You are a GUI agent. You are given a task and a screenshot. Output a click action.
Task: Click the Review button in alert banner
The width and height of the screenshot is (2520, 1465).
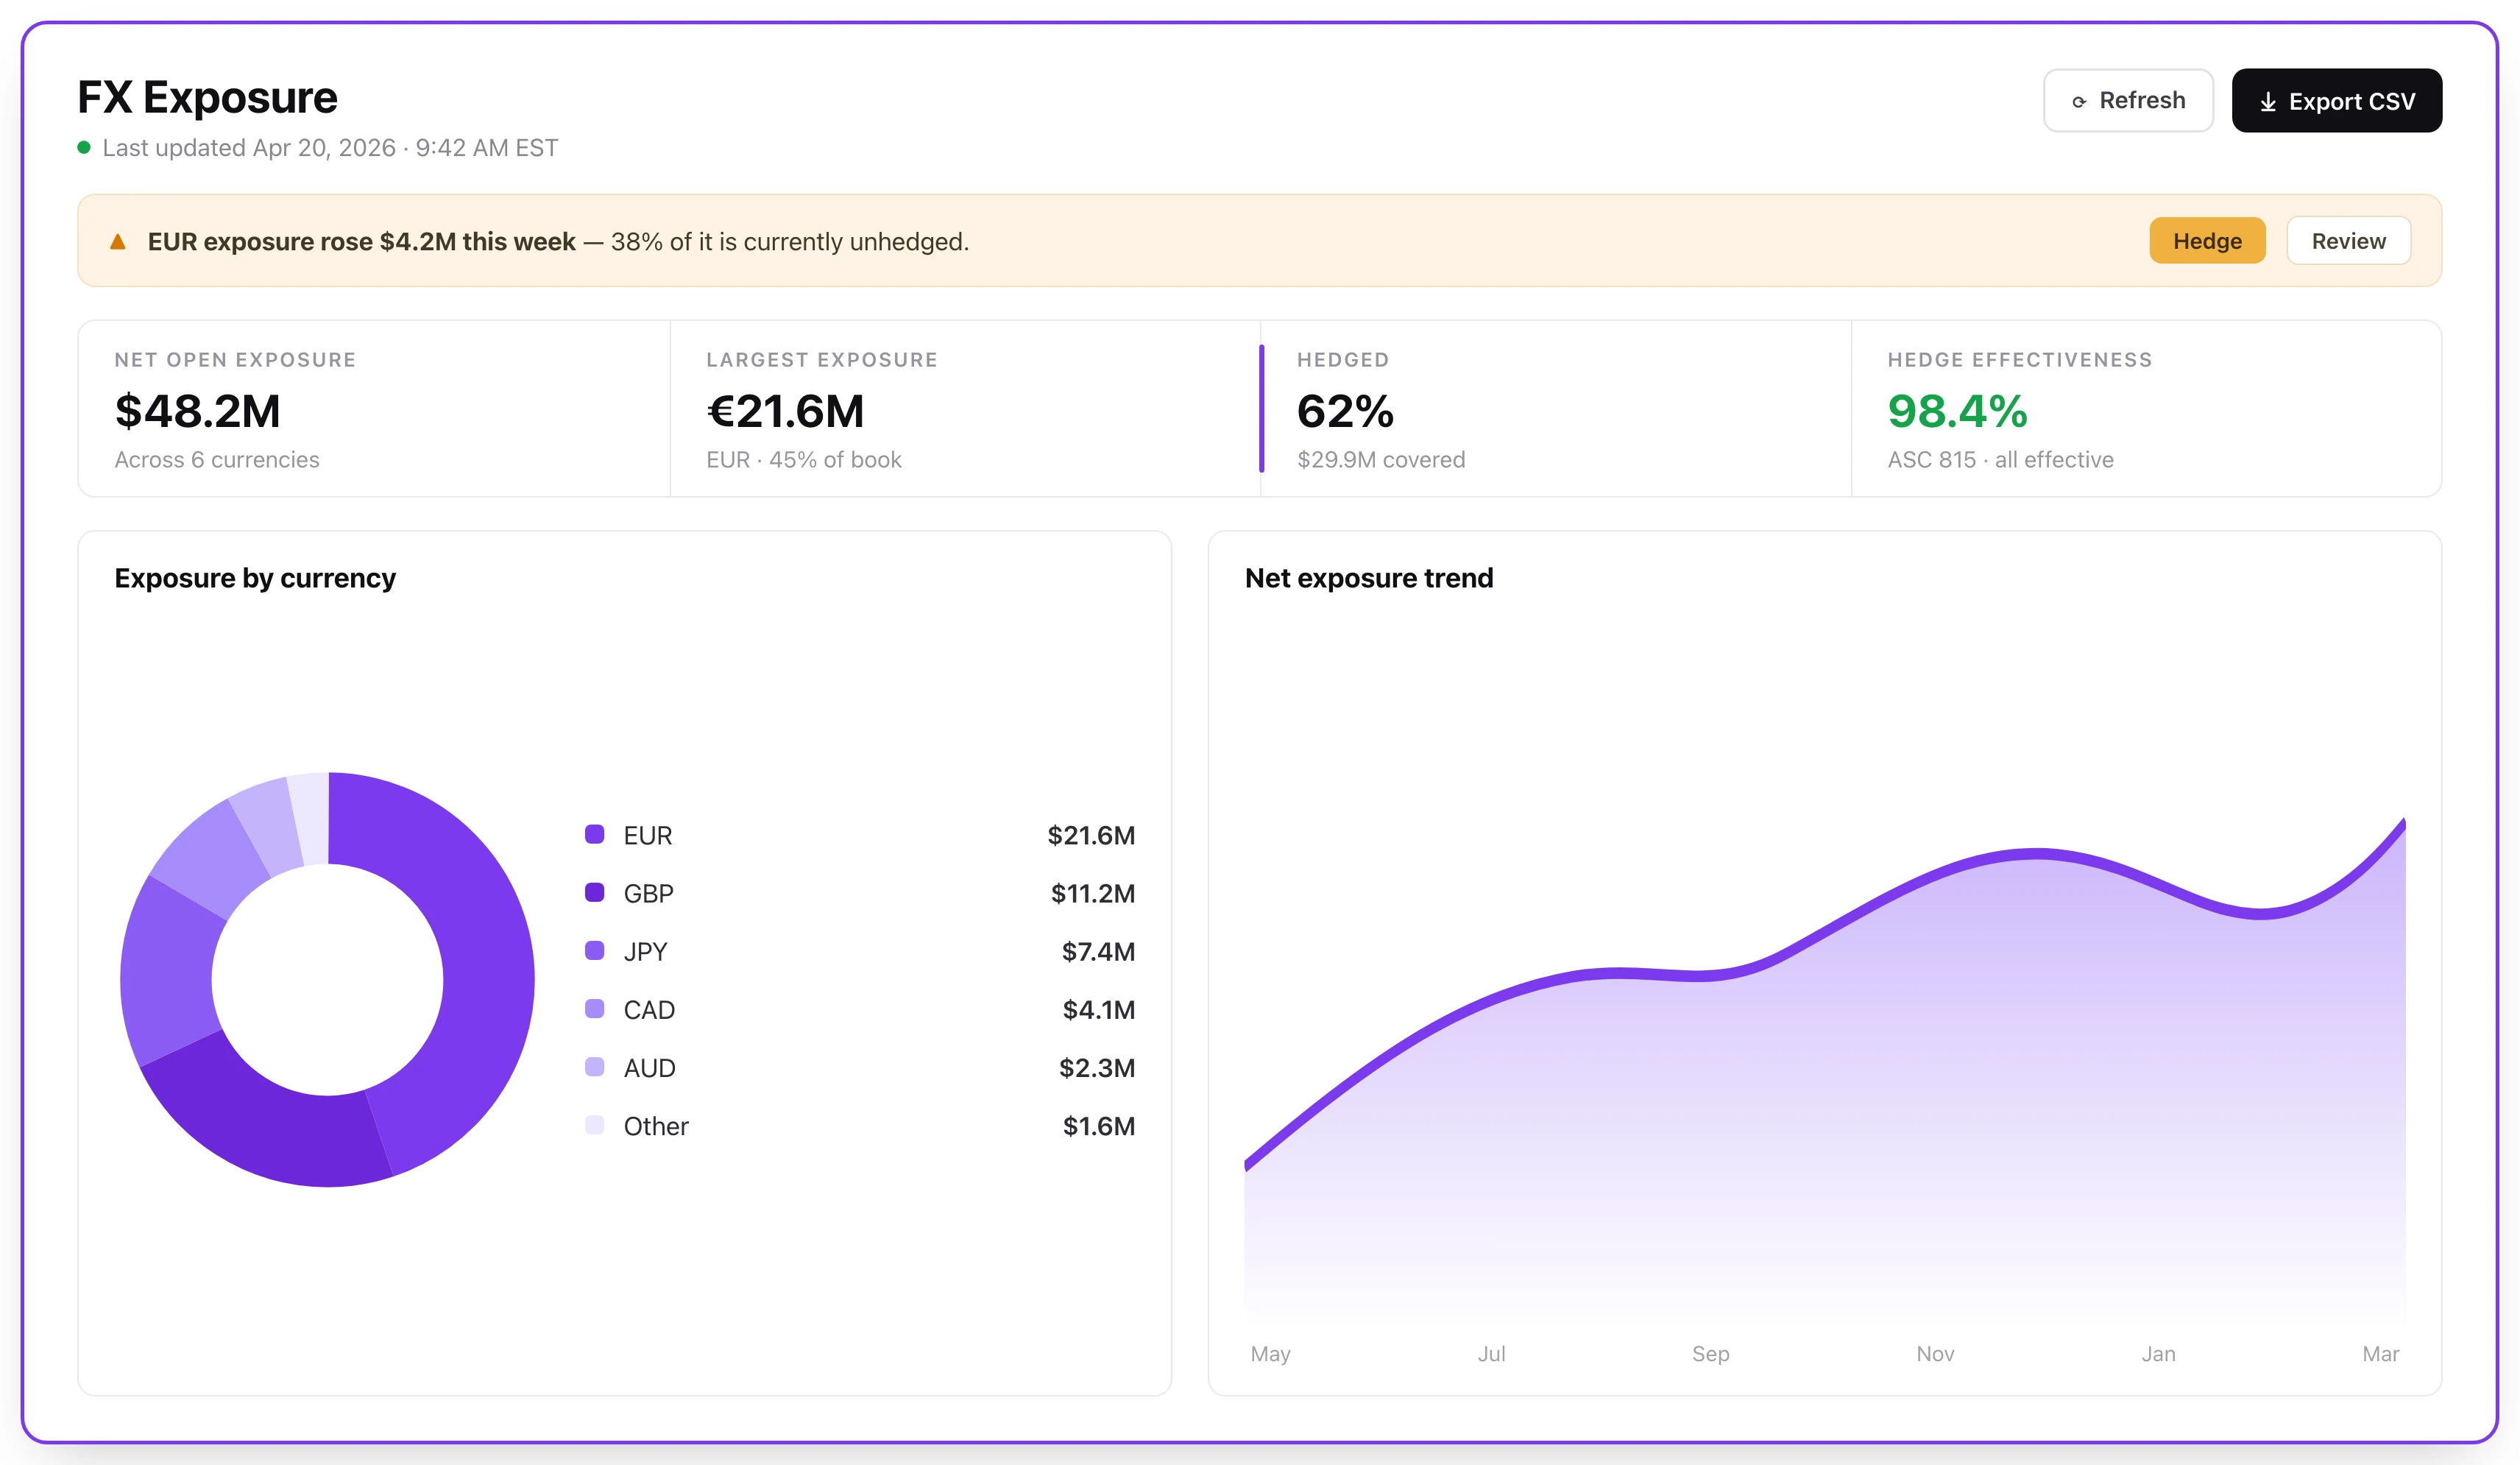[x=2348, y=241]
